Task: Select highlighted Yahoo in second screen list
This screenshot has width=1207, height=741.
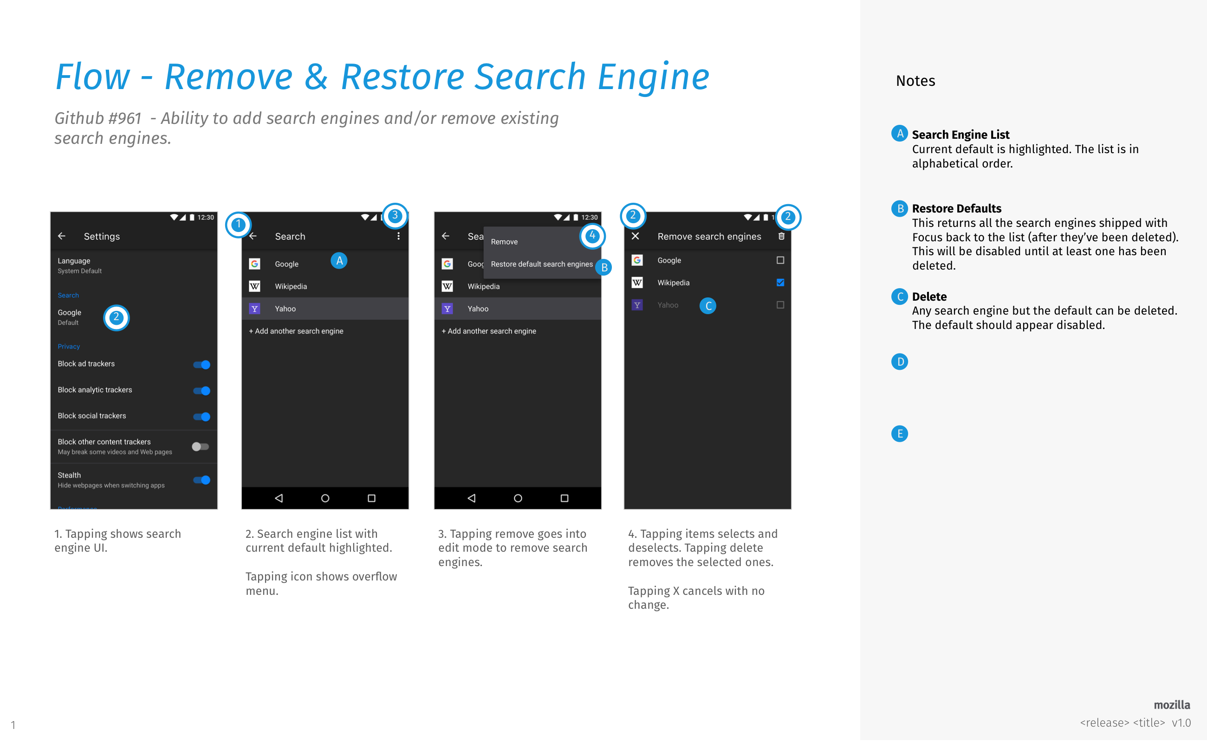Action: (x=325, y=309)
